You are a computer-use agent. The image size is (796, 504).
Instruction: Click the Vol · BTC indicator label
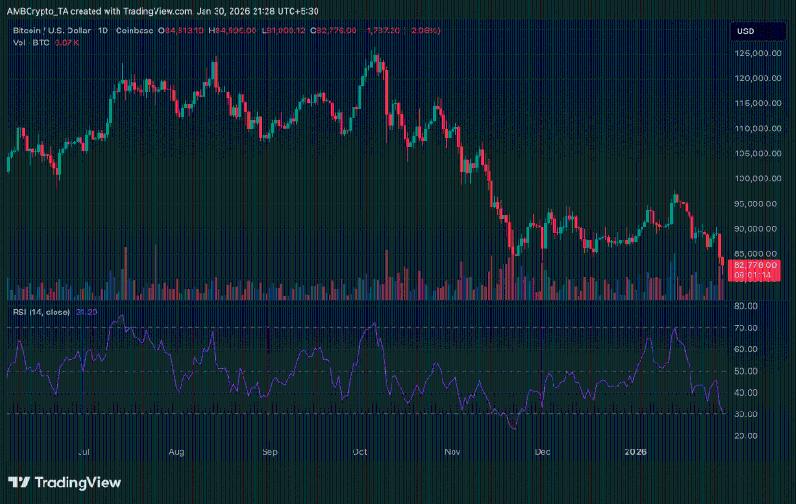31,43
